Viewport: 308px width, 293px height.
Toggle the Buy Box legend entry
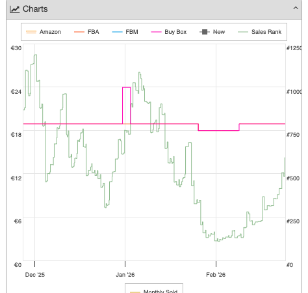[169, 32]
